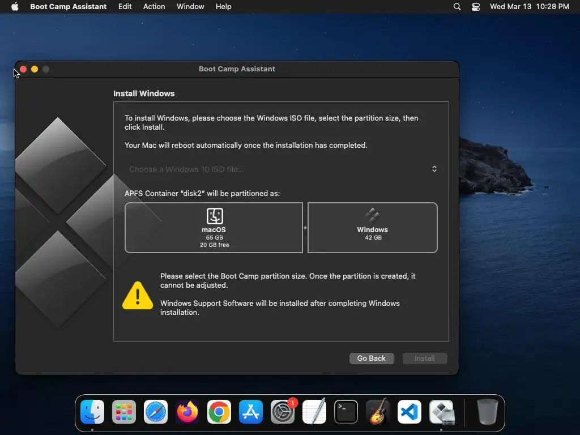This screenshot has width=580, height=435.
Task: Grab the partition size divider handle
Action: click(x=305, y=228)
